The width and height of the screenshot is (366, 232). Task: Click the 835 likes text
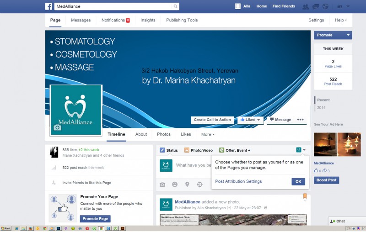70,150
